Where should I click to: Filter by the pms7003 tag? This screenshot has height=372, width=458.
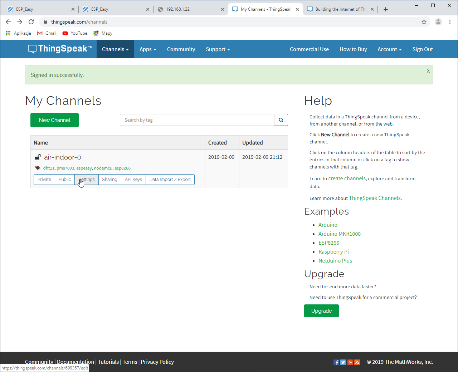pos(65,168)
